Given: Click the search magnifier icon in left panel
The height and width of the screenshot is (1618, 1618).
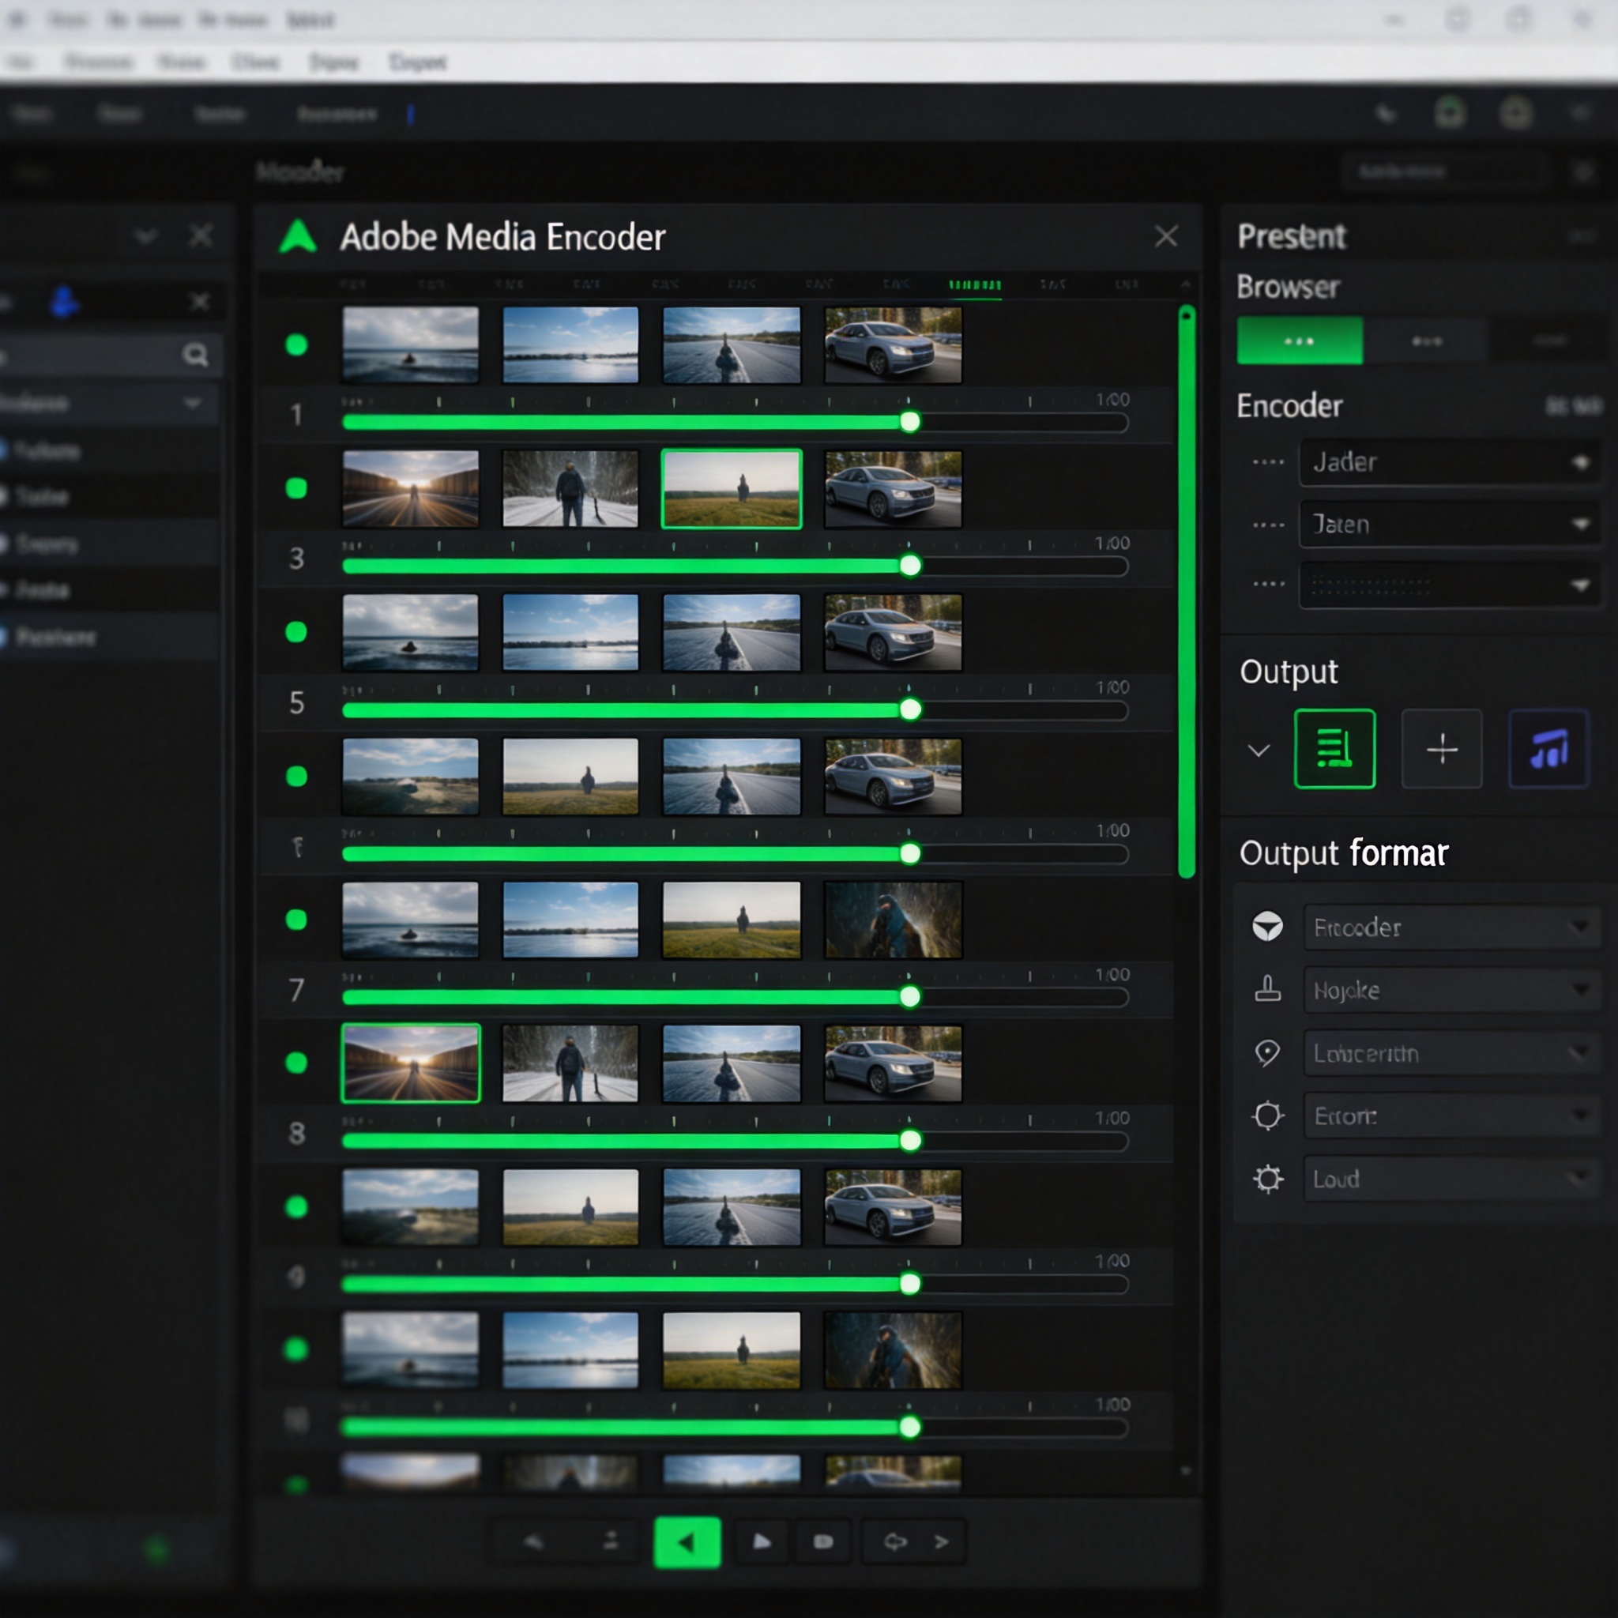Looking at the screenshot, I should (195, 355).
